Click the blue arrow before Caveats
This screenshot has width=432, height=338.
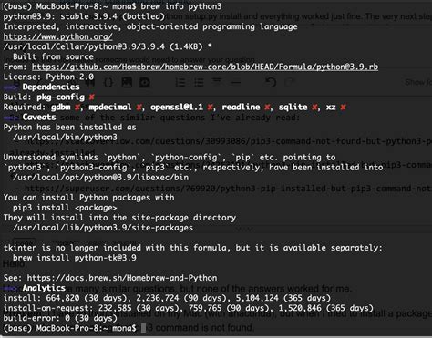point(12,118)
